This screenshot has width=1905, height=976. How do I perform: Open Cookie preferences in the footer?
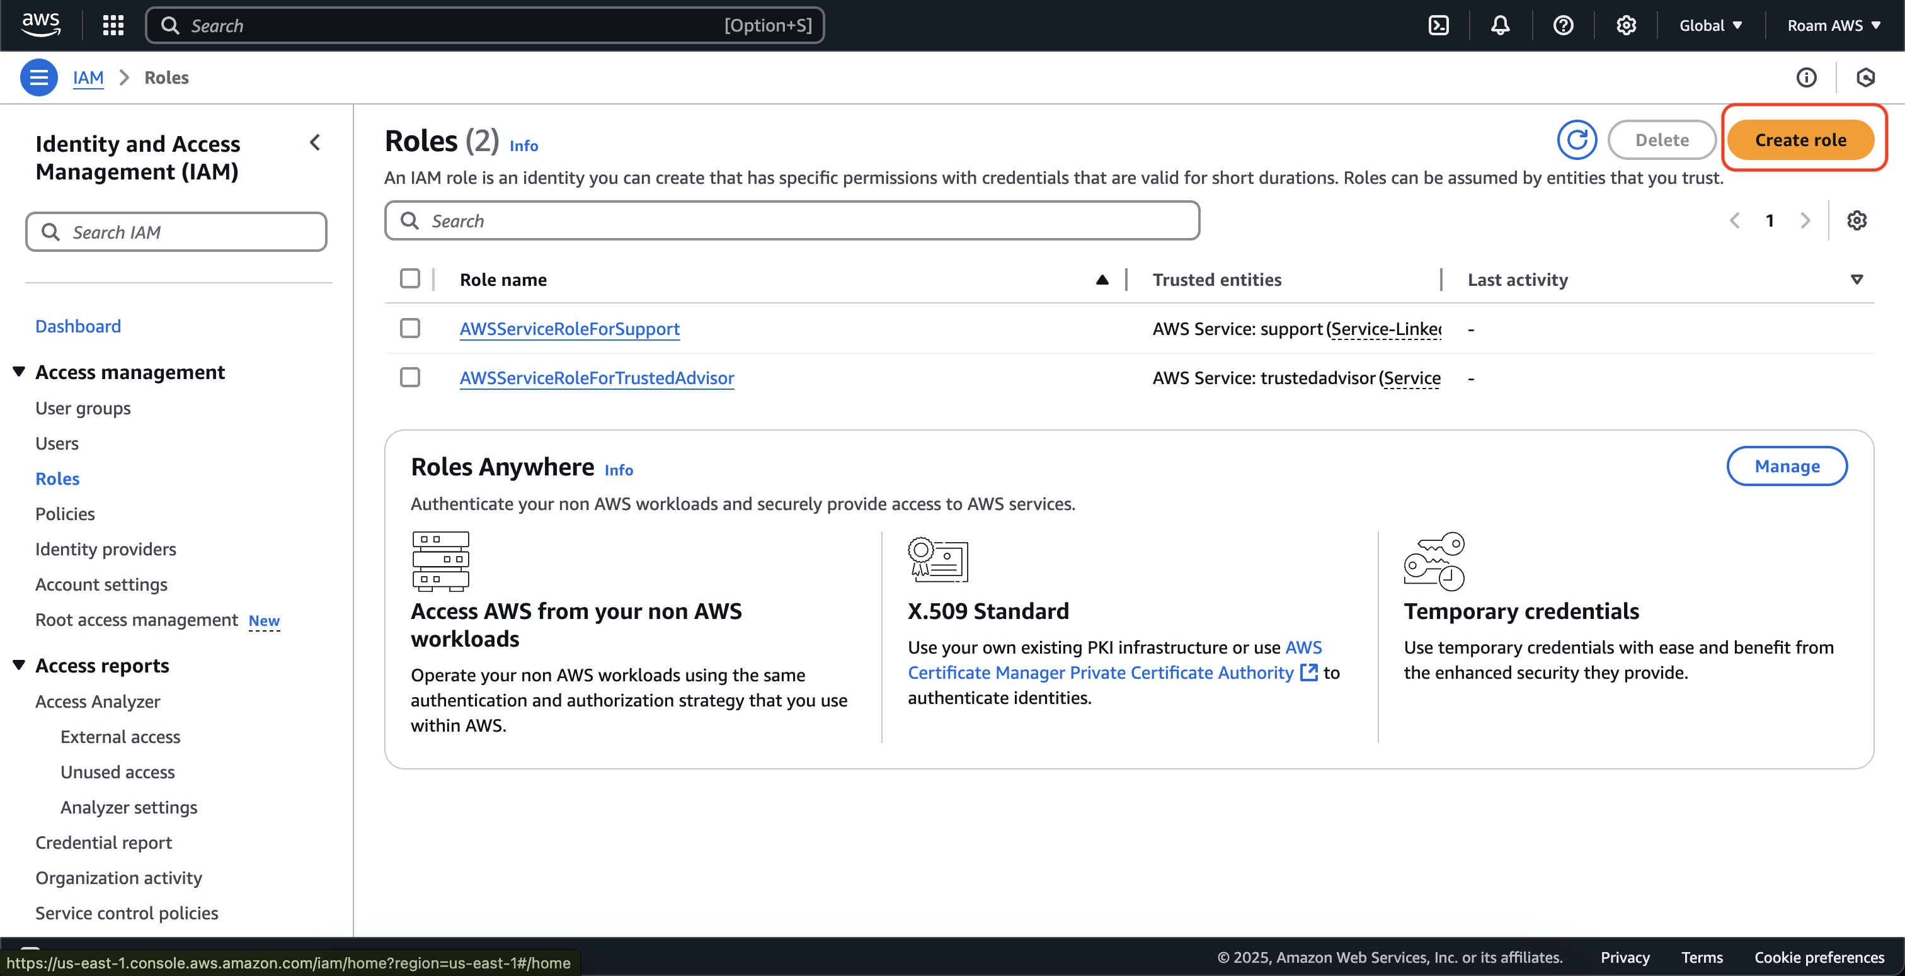(1819, 956)
